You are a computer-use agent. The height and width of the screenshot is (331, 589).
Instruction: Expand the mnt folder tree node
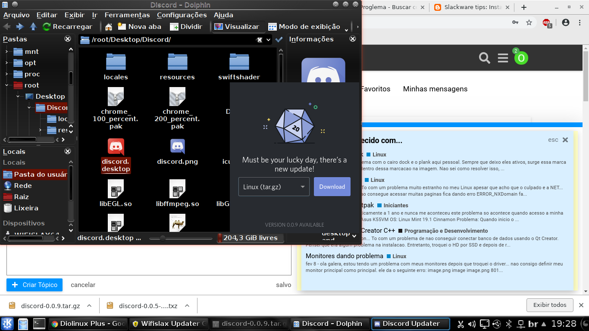(x=6, y=52)
